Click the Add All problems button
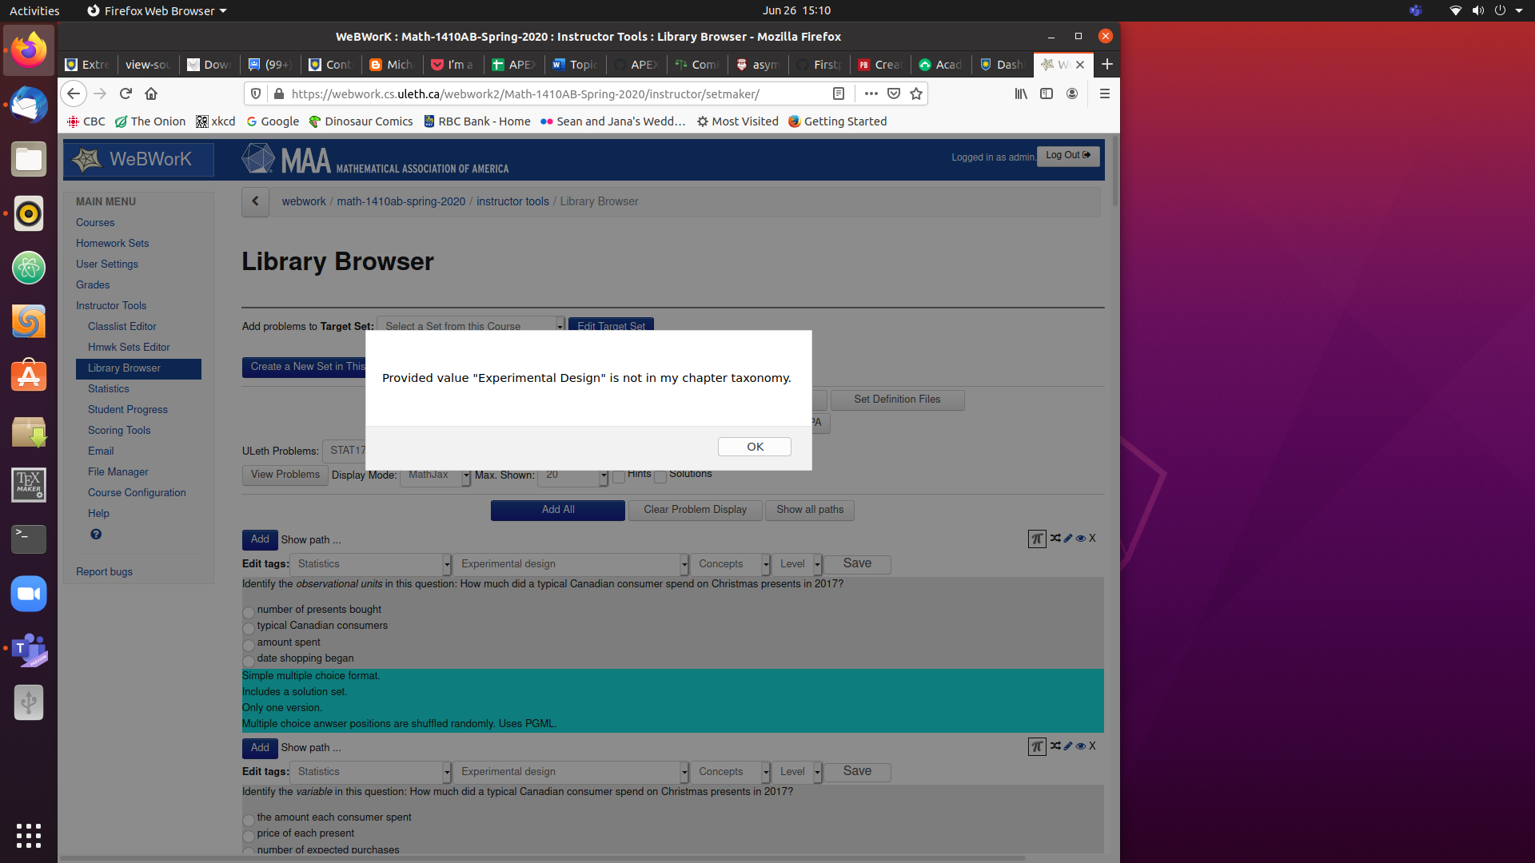Screen dimensions: 1535x863 pos(558,509)
